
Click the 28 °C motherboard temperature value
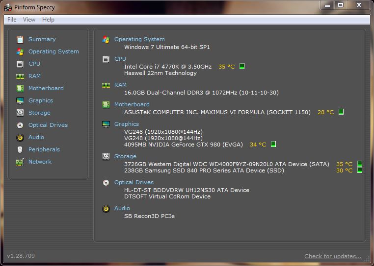[x=325, y=112]
